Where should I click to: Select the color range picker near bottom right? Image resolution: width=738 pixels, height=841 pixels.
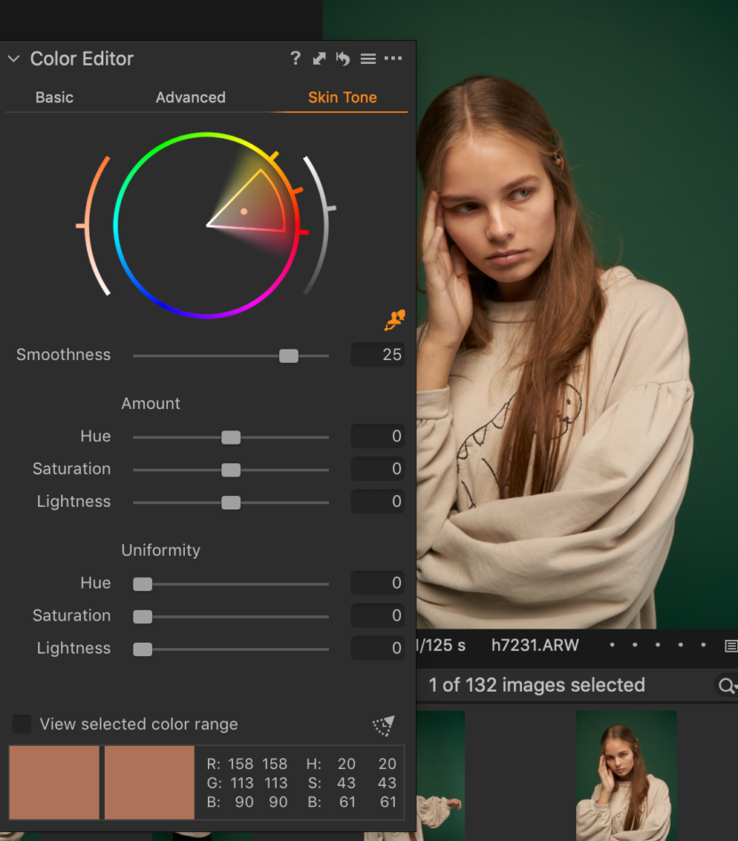pyautogui.click(x=382, y=725)
